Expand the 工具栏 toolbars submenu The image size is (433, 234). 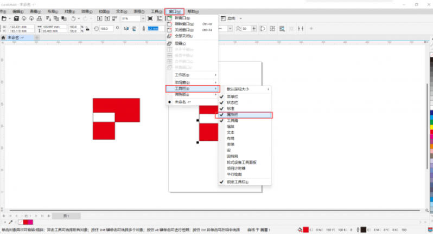pyautogui.click(x=192, y=88)
